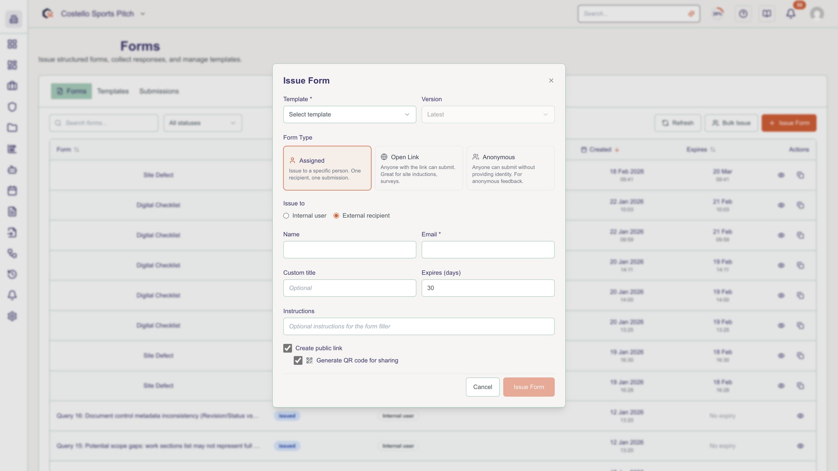The image size is (838, 471).
Task: Click the shield icon in left sidebar
Action: (12, 107)
